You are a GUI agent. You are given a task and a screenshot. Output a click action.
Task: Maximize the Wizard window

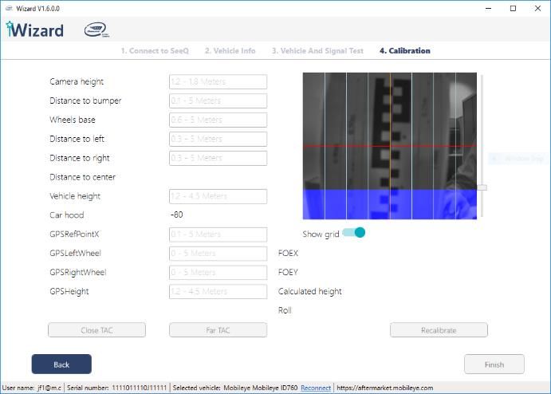513,9
